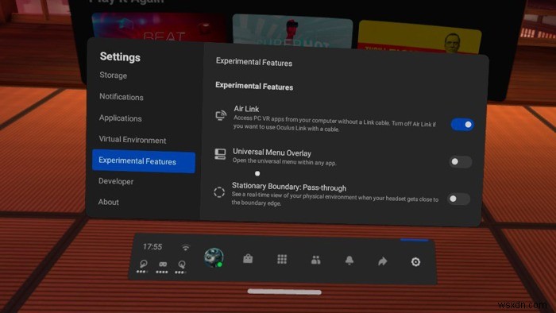
Task: Open Developer settings
Action: pyautogui.click(x=116, y=181)
